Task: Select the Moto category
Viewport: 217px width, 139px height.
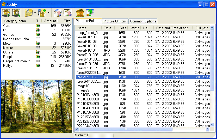Action: click(37, 43)
